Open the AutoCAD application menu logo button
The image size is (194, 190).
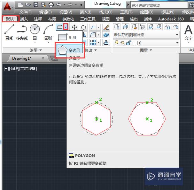pyautogui.click(x=8, y=7)
